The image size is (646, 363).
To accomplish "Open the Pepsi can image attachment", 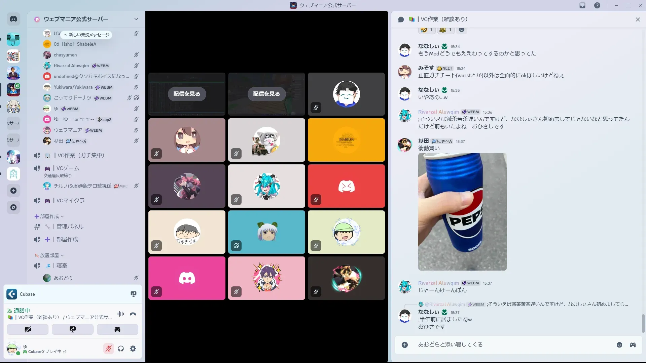I will pyautogui.click(x=462, y=212).
